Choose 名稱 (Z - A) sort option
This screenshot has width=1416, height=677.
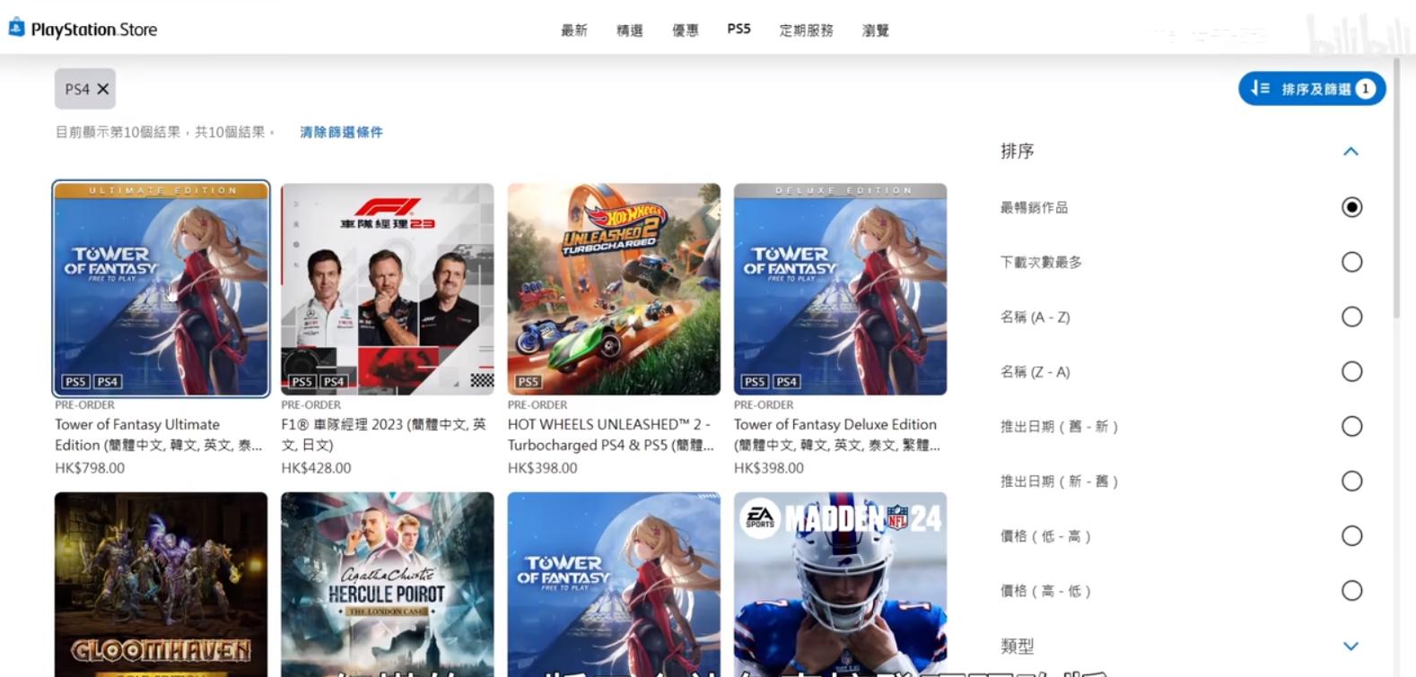[x=1351, y=371]
